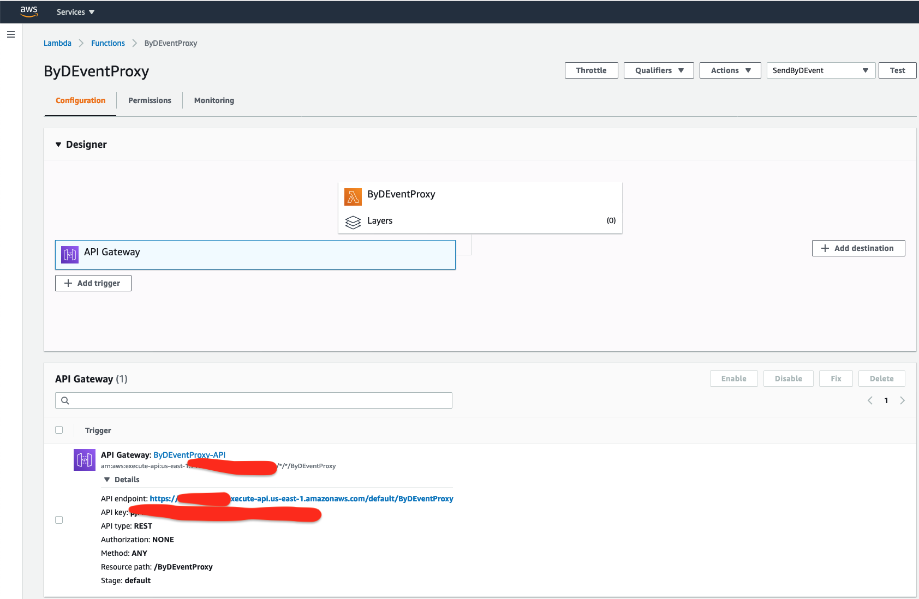The height and width of the screenshot is (599, 919).
Task: Click the Throttle button
Action: click(591, 70)
